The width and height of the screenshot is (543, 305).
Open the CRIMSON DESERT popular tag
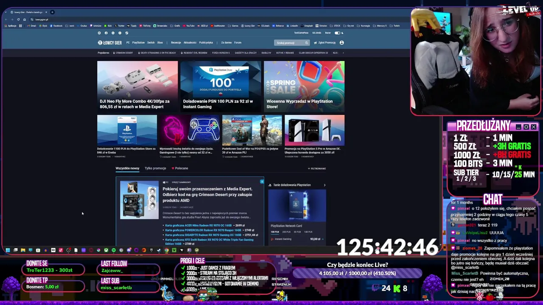point(123,53)
